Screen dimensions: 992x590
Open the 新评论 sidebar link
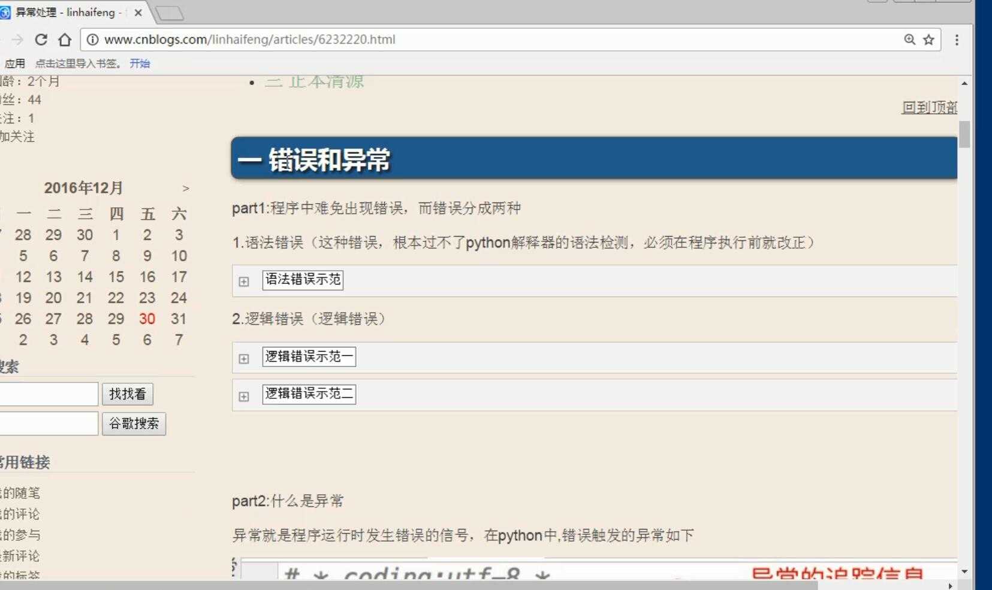pos(20,556)
